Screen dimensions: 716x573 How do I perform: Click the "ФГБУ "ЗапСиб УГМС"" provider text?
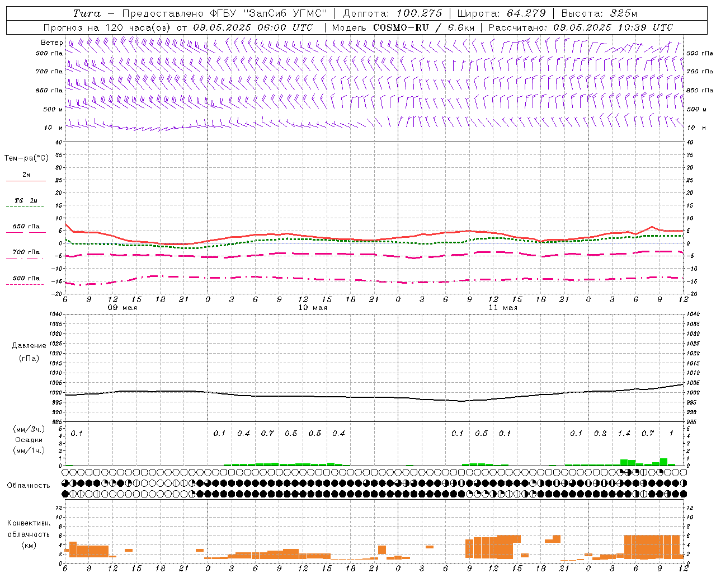[268, 13]
